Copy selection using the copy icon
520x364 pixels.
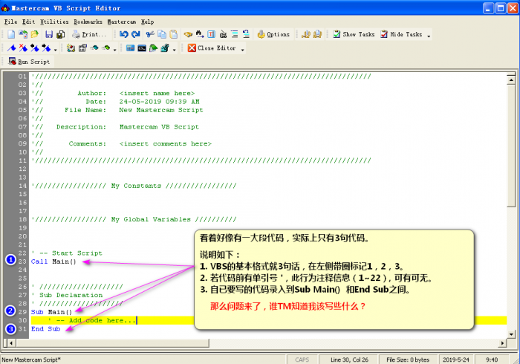162,34
